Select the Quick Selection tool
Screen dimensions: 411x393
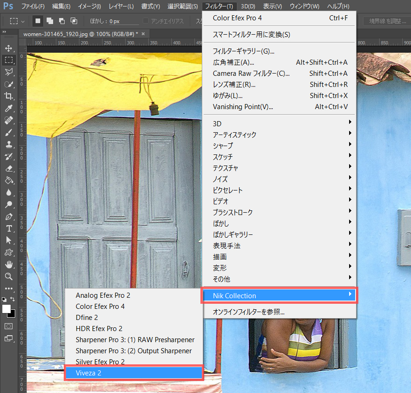point(9,84)
